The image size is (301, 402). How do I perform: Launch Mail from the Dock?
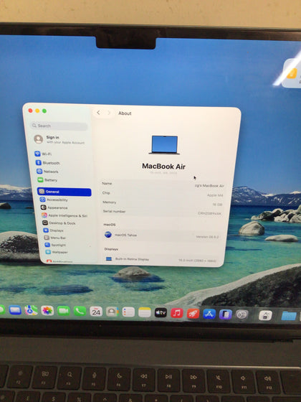coord(15,310)
